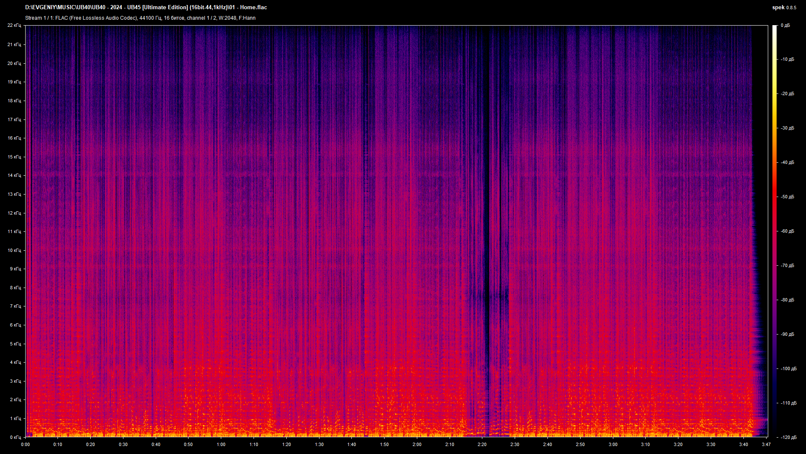Image resolution: width=806 pixels, height=454 pixels.
Task: Click the '3:00' time axis label
Action: coord(613,444)
